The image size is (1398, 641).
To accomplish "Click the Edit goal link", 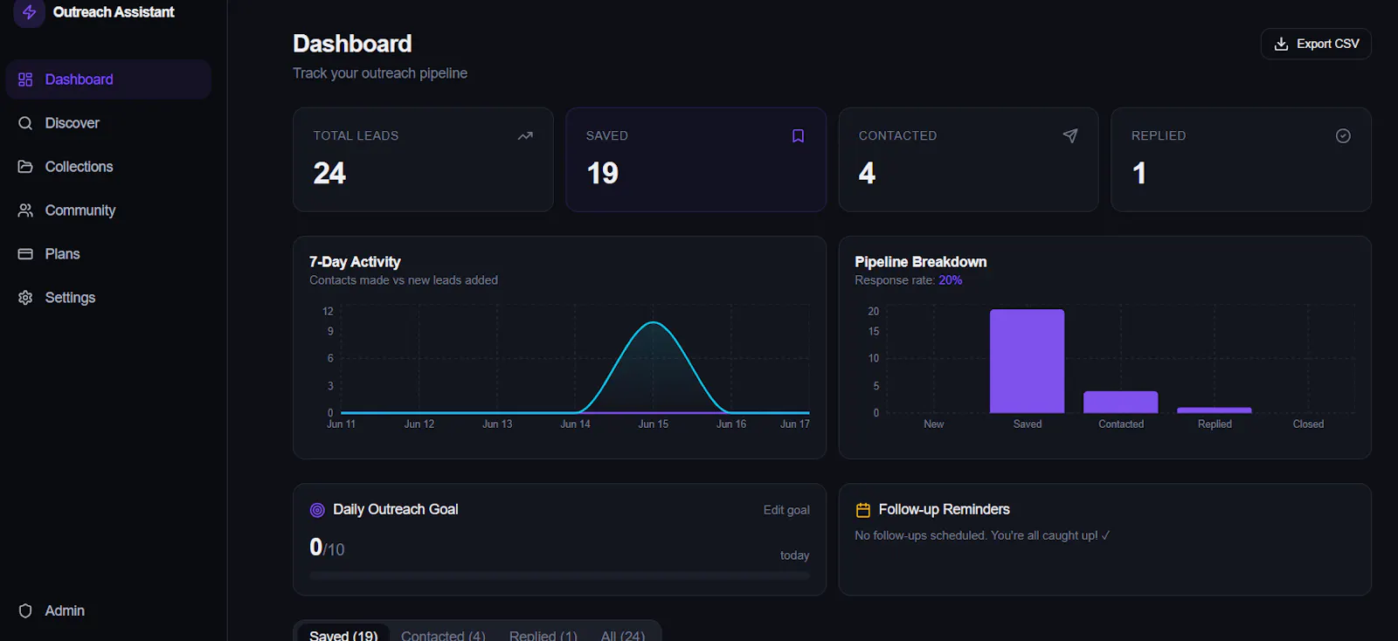I will 786,510.
